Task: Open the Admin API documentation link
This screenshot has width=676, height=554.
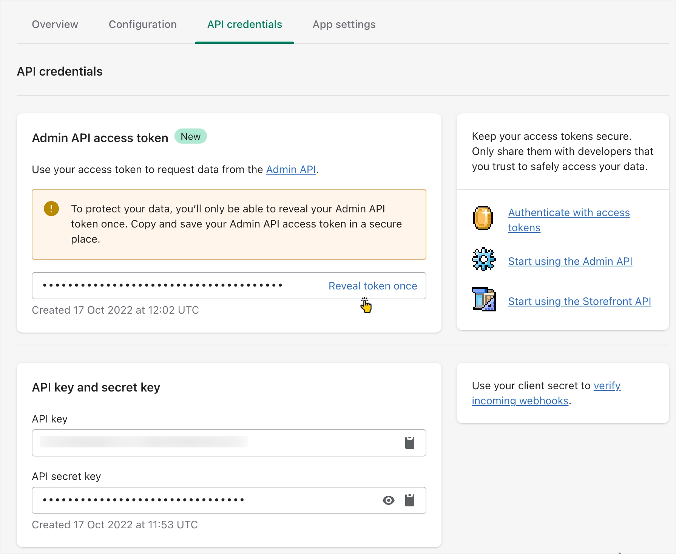Action: (x=291, y=170)
